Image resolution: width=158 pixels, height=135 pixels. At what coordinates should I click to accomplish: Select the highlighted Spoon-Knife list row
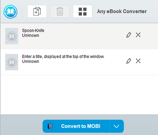[x=79, y=36]
